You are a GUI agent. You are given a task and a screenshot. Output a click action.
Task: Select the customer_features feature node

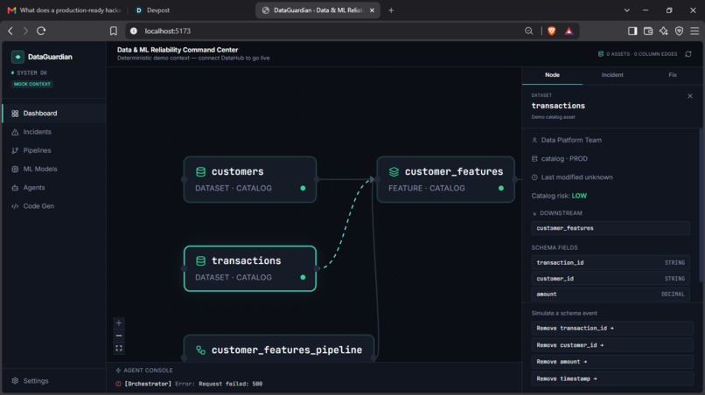(445, 179)
